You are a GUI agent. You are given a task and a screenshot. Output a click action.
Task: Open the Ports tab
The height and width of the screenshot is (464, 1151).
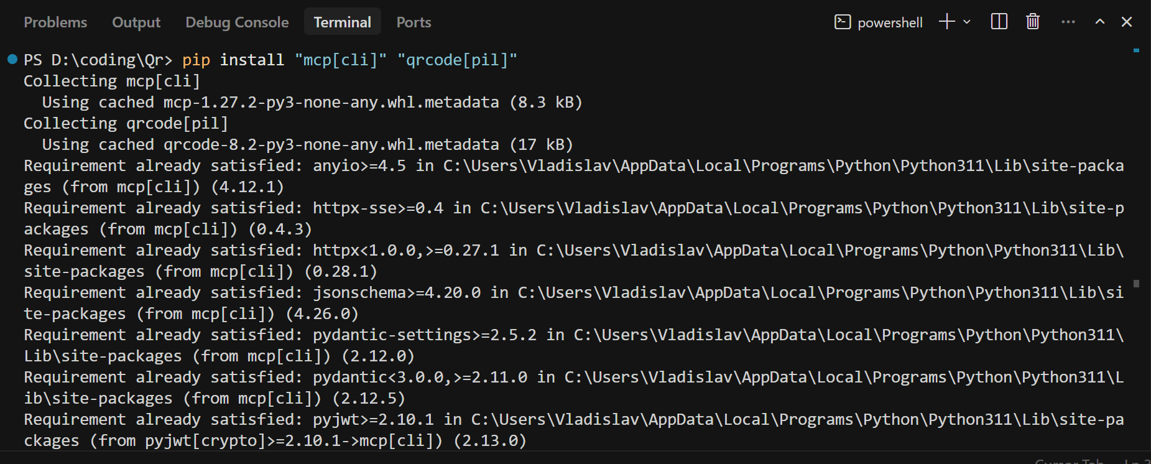(414, 22)
